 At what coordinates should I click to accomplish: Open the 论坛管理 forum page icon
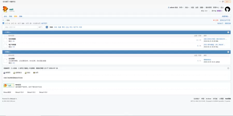5,61
